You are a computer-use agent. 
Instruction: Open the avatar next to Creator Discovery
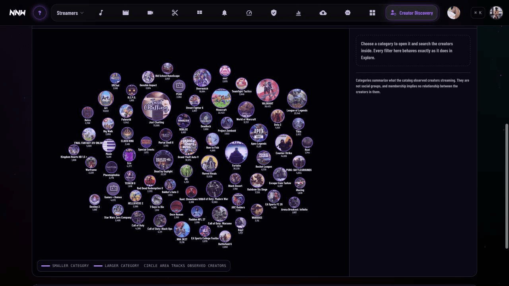pos(454,13)
